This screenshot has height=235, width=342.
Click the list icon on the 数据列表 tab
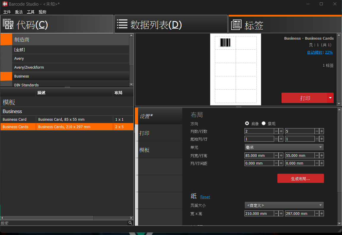click(x=122, y=24)
